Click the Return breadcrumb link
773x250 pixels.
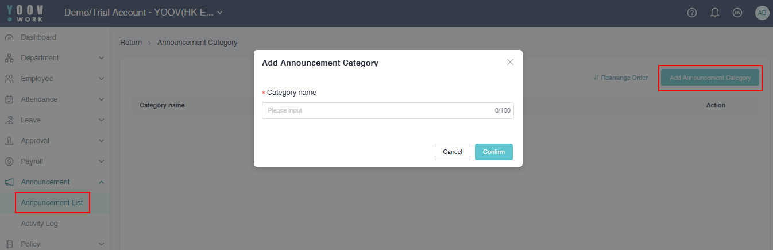pyautogui.click(x=131, y=43)
